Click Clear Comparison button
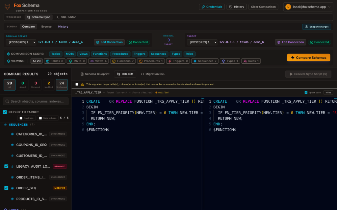The height and width of the screenshot is (210, 337). [x=263, y=7]
